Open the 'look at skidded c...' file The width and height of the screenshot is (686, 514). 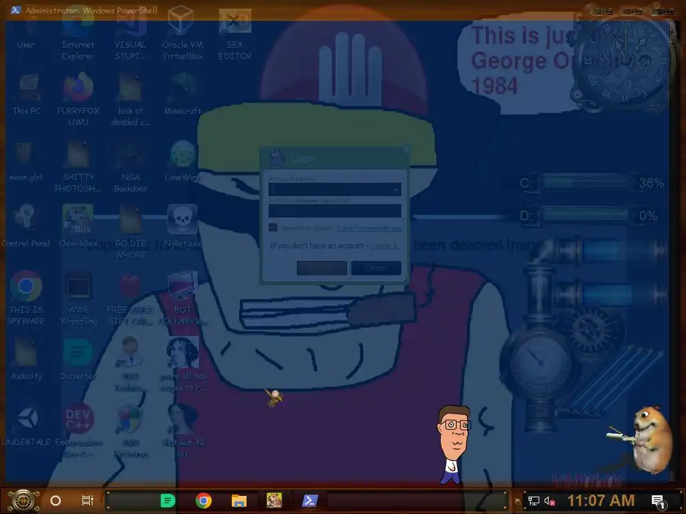click(x=131, y=99)
